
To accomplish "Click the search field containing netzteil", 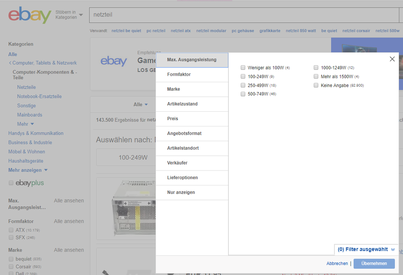I will [x=242, y=15].
